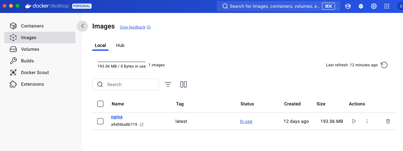Image resolution: width=403 pixels, height=151 pixels.
Task: Click the user account avatar
Action: click(400, 6)
